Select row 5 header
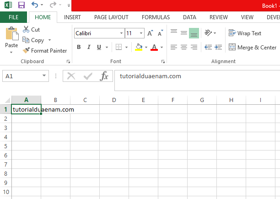280x199 pixels. click(5, 146)
